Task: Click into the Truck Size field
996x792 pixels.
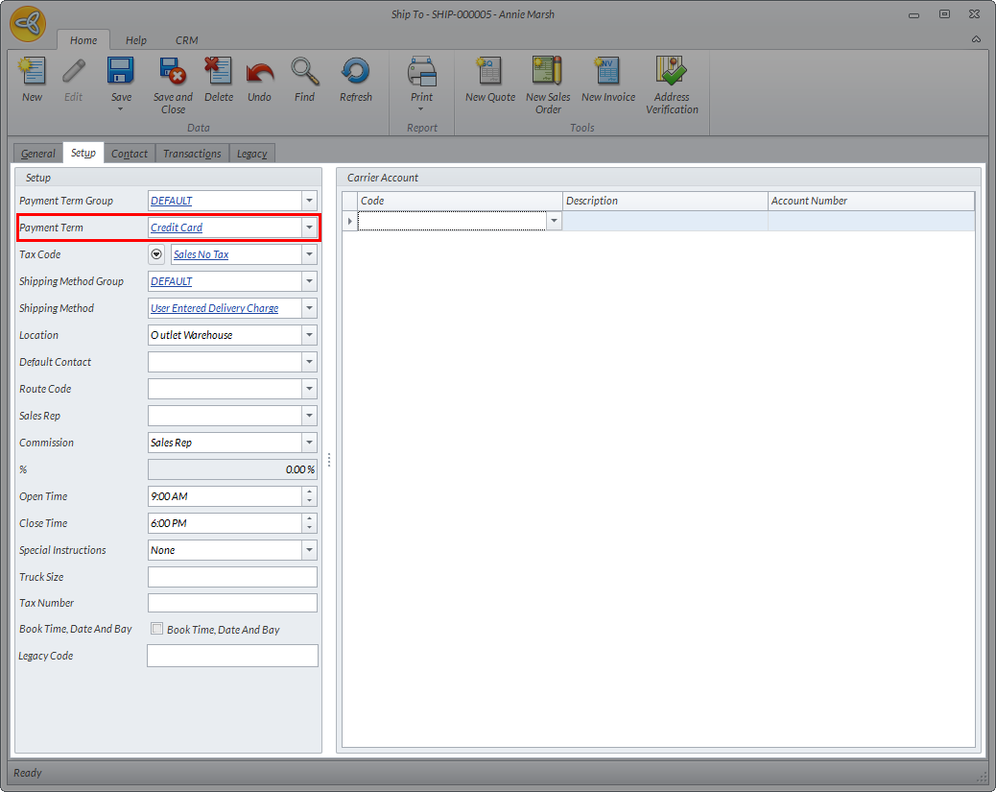Action: [x=232, y=577]
